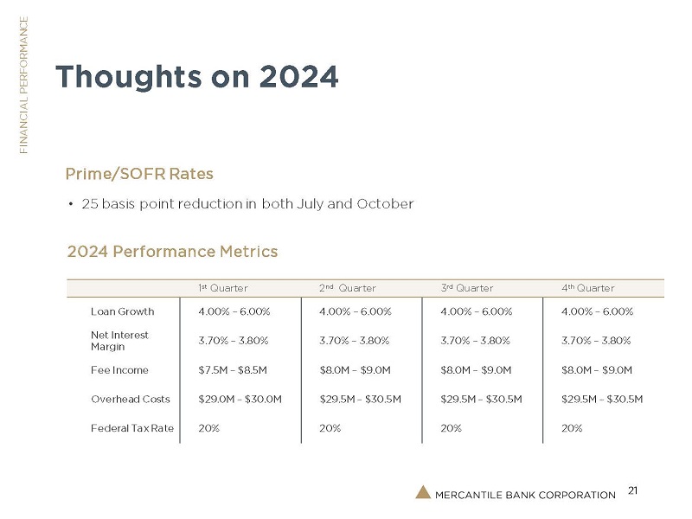Viewport: 692px width, 519px height.
Task: Click the 2nd Quarter column header
Action: pyautogui.click(x=347, y=287)
